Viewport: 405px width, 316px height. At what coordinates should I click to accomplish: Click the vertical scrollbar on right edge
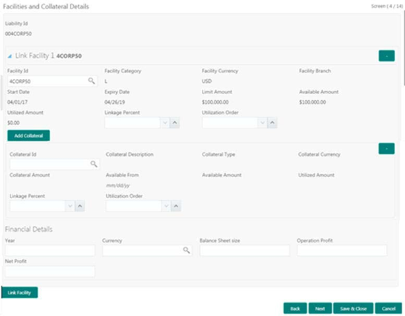coord(404,49)
